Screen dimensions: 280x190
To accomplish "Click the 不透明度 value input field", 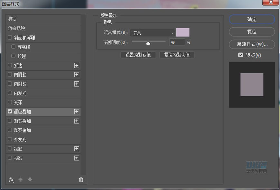I will tap(177, 42).
